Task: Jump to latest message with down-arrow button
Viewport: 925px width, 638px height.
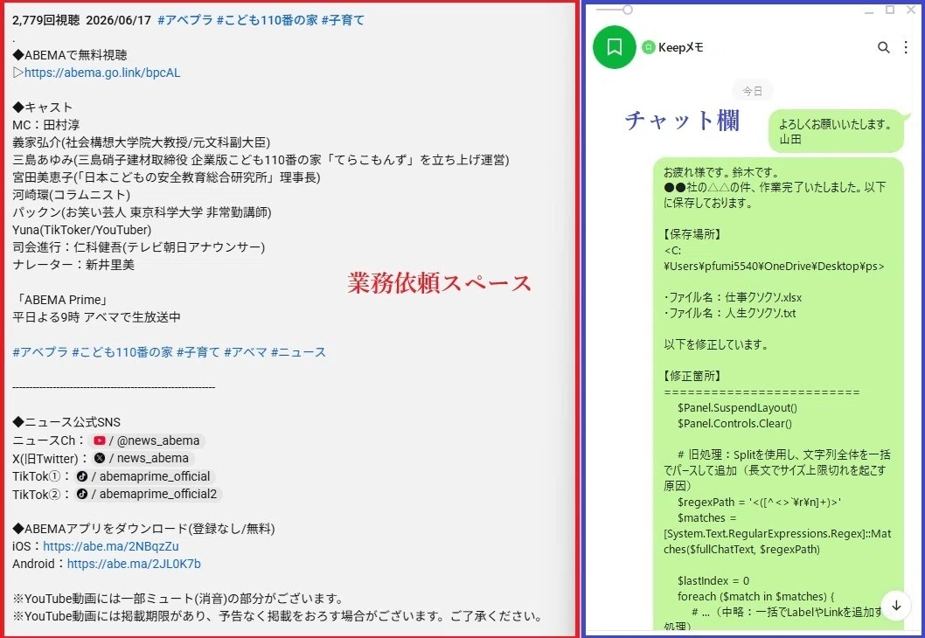Action: 896,606
